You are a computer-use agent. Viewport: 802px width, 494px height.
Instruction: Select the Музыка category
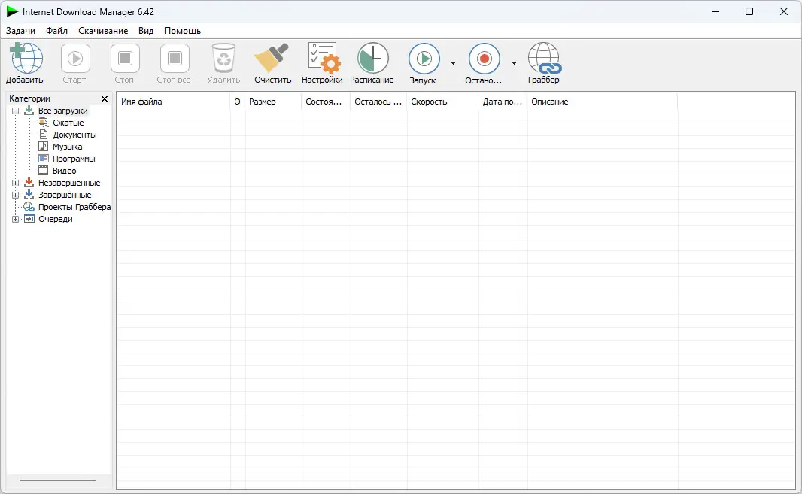pos(68,147)
